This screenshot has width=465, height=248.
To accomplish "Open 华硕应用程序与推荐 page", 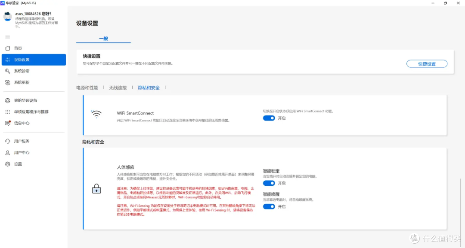I will click(x=34, y=112).
